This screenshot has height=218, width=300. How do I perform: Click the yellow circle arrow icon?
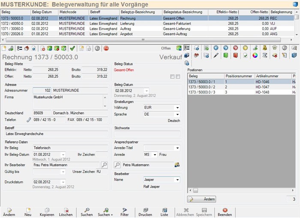coord(245,48)
